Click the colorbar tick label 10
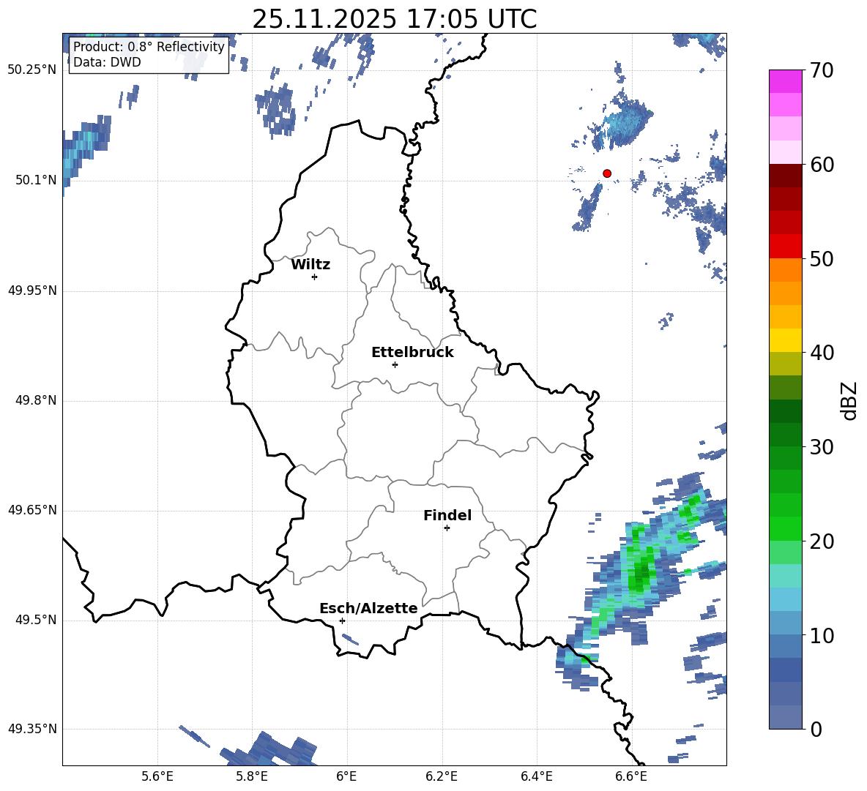 tap(822, 635)
